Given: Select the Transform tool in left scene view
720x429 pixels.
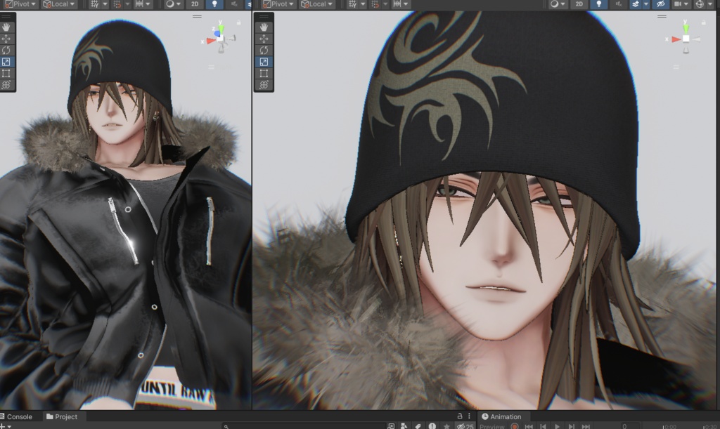Looking at the screenshot, I should 6,84.
